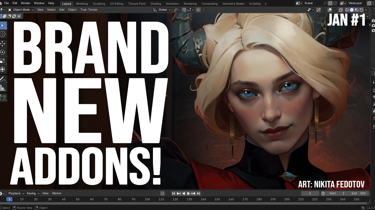Image resolution: width=375 pixels, height=210 pixels.
Task: Click the End frame field
Action: tap(359, 193)
